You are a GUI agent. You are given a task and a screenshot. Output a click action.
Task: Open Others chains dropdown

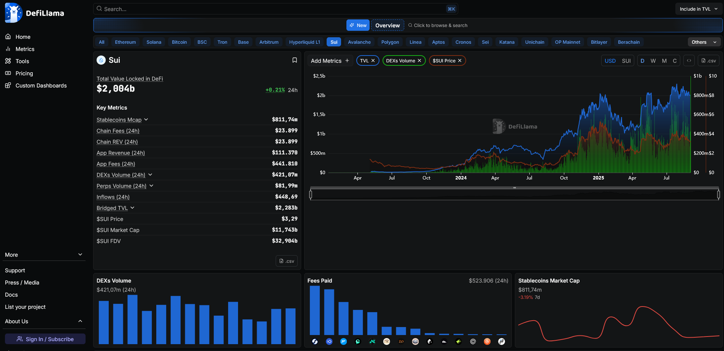point(704,42)
